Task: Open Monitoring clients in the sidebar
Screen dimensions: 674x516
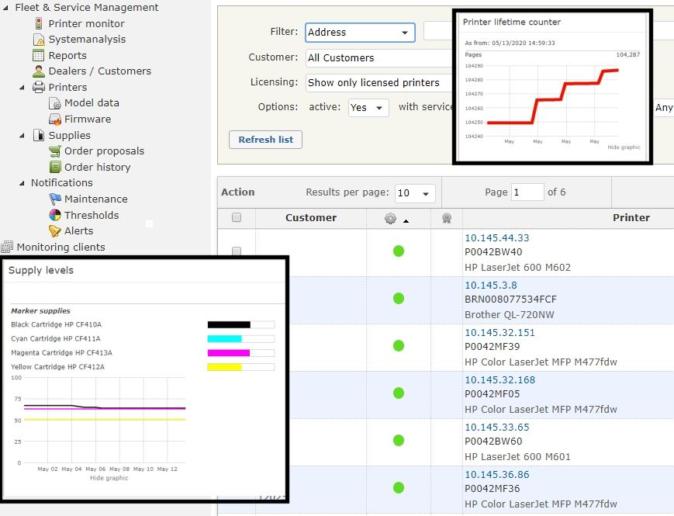Action: click(x=60, y=248)
